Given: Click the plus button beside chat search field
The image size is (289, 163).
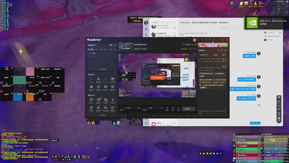Looking at the screenshot, I should pos(174,22).
